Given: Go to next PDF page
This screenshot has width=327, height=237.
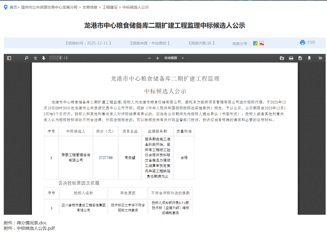Looking at the screenshot, I should (x=44, y=58).
